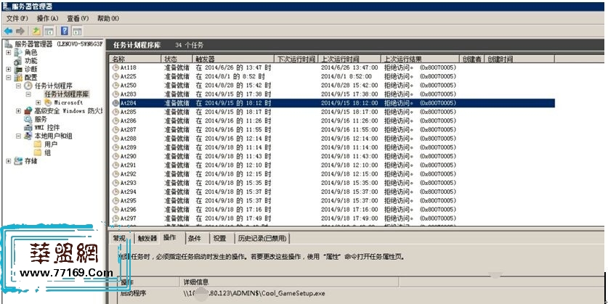The height and width of the screenshot is (304, 608).
Task: Switch to the 历史记录(已禁用) tab
Action: [262, 238]
